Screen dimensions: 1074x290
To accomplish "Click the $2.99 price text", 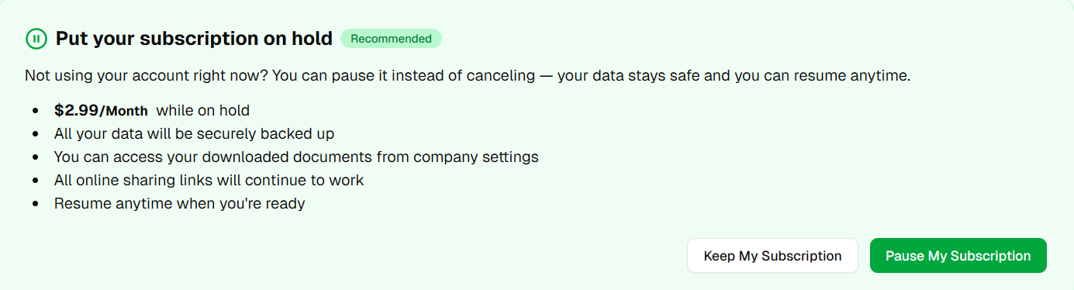I will point(76,110).
